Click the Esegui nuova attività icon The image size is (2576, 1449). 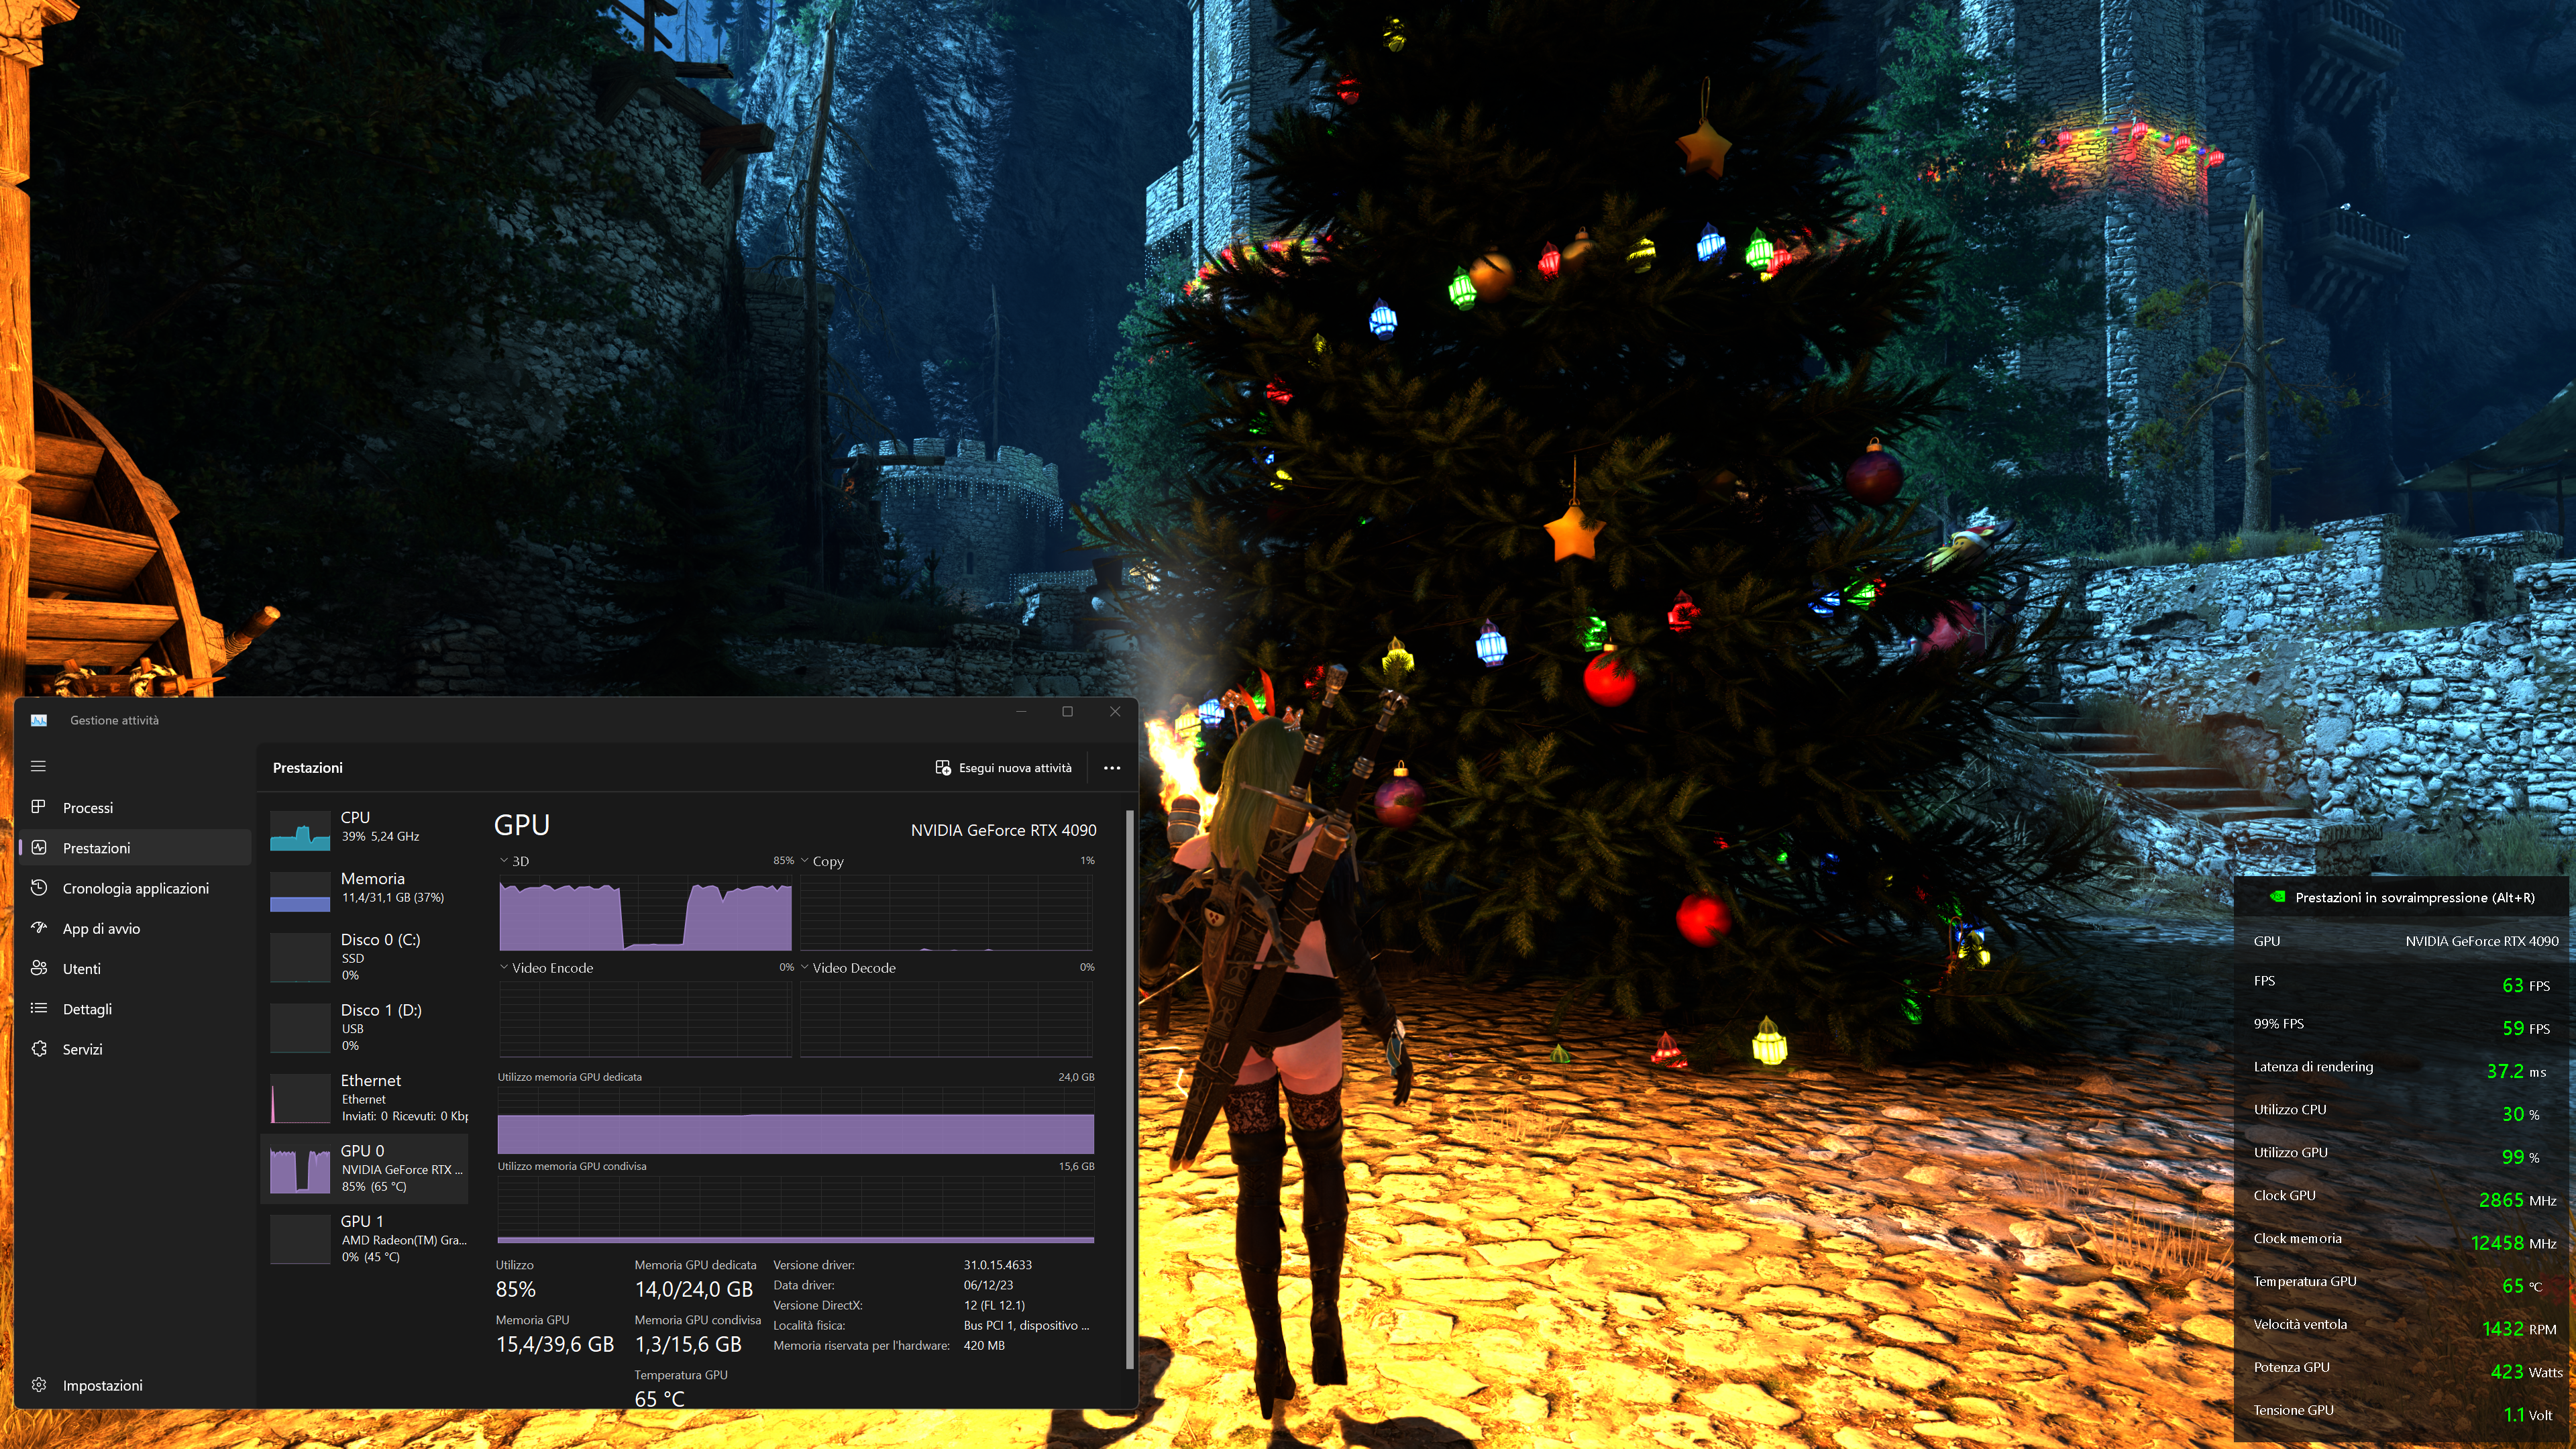942,767
